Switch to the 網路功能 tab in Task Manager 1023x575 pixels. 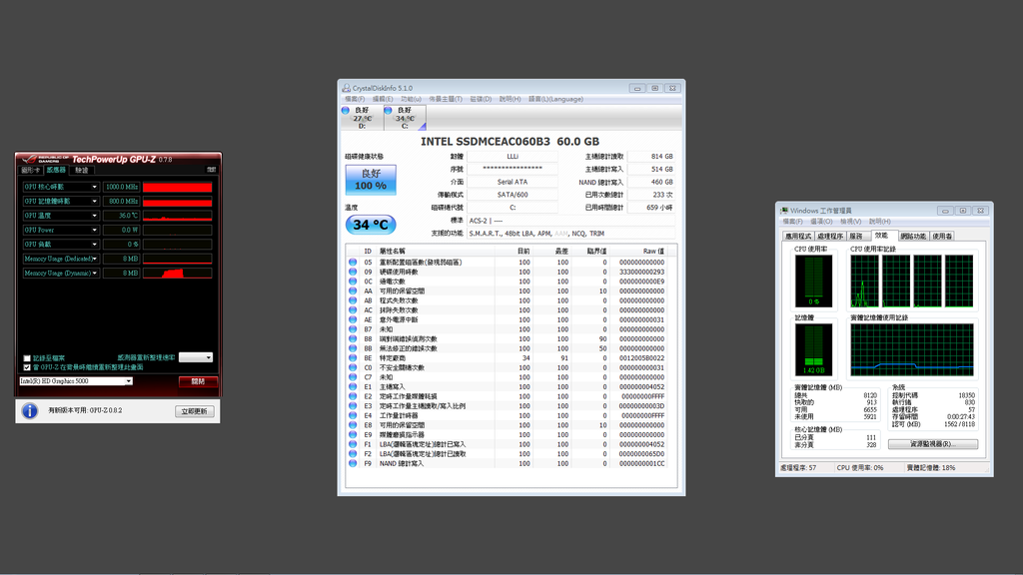[913, 236]
